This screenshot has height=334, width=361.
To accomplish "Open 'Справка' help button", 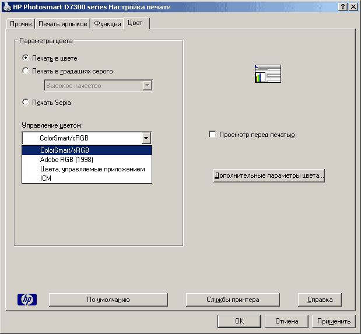I will pyautogui.click(x=320, y=300).
